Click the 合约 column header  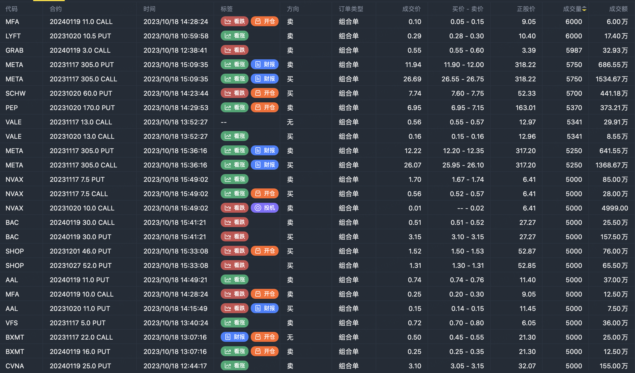tap(56, 9)
